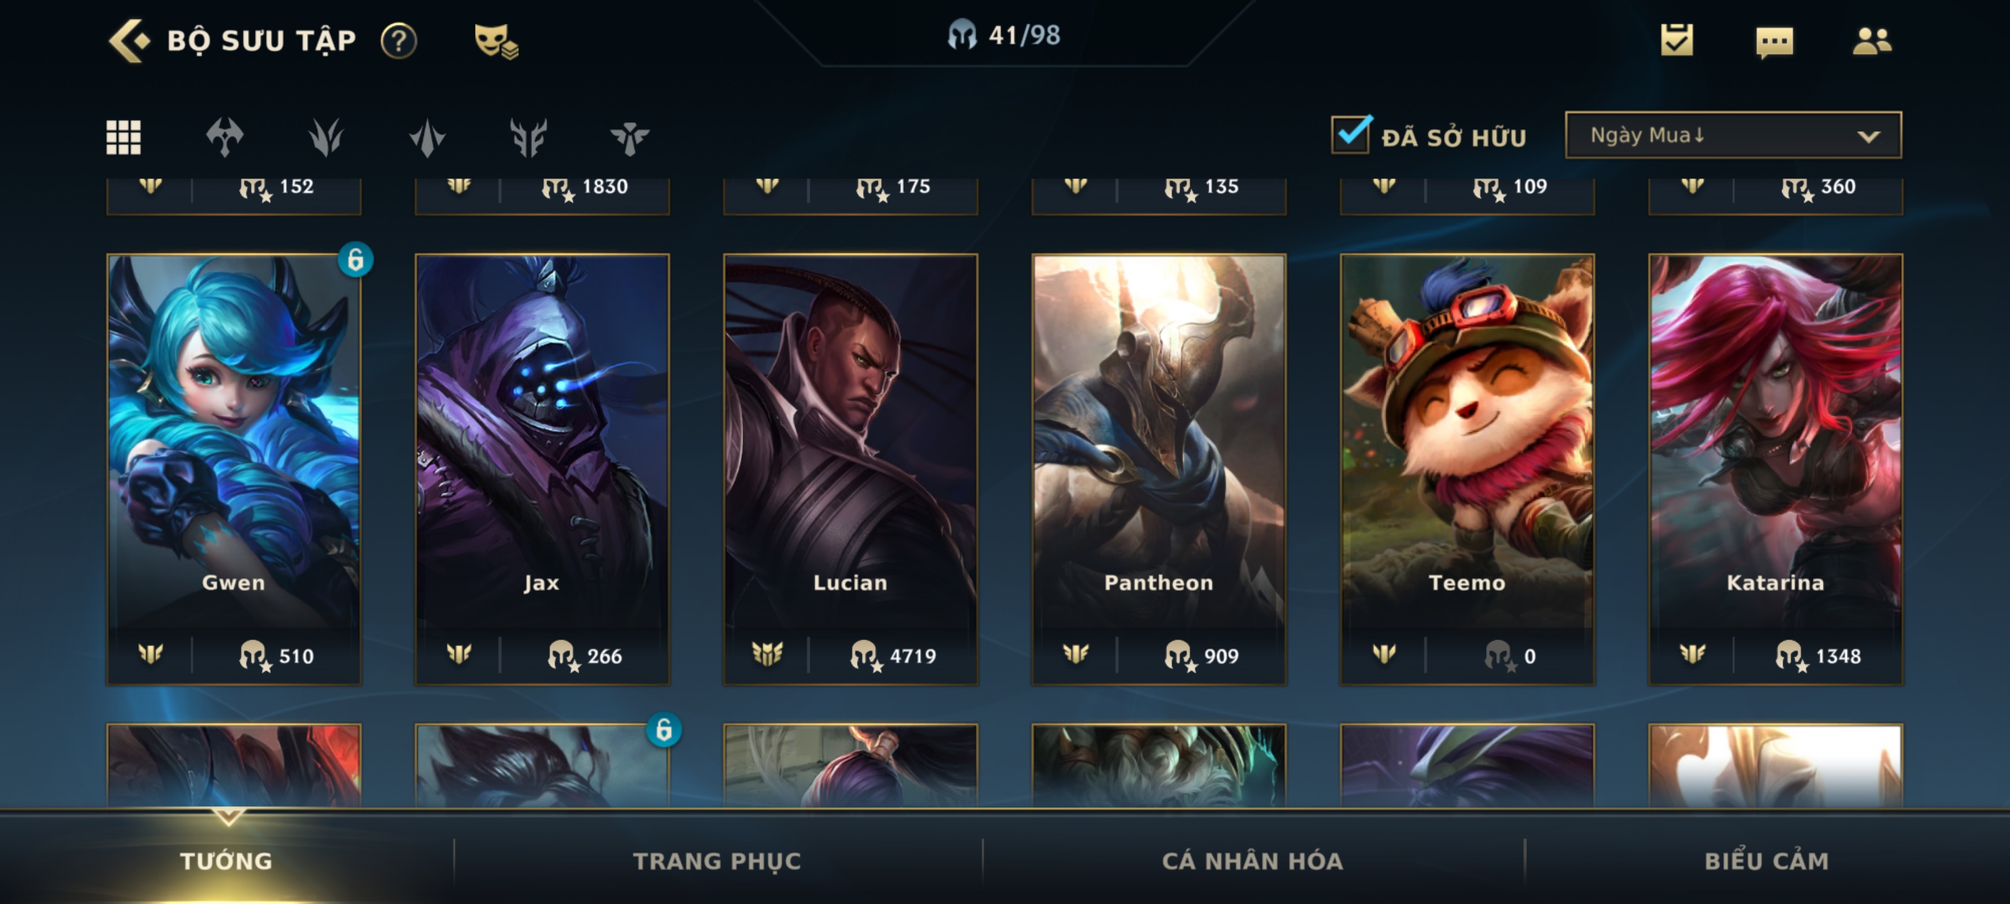The image size is (2010, 904).
Task: Switch to the CÁ NHÂN HÓA tab
Action: (1252, 860)
